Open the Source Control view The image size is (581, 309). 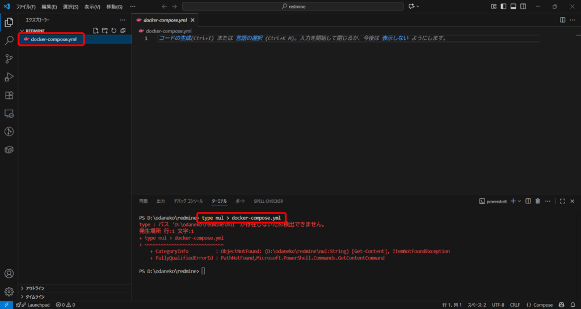(x=9, y=59)
